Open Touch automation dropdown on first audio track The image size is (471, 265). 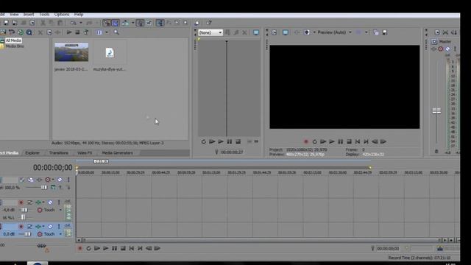point(60,210)
